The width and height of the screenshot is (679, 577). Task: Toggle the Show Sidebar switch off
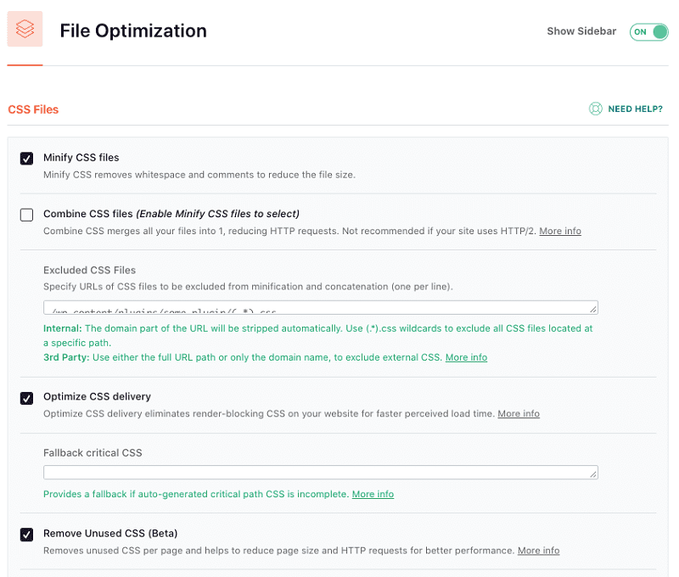click(x=648, y=32)
